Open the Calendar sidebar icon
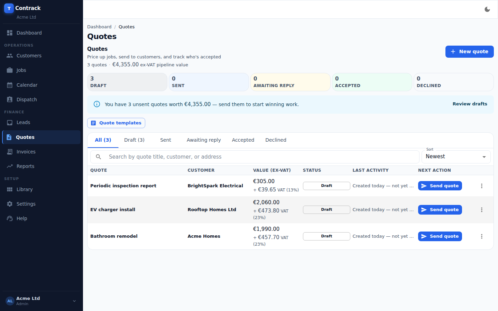This screenshot has width=498, height=311. tap(10, 85)
